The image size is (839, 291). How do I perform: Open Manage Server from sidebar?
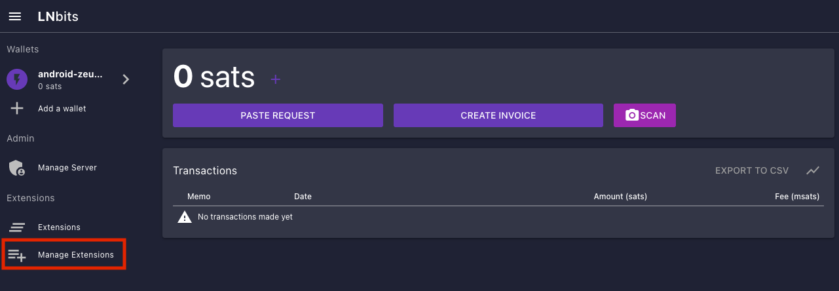tap(67, 168)
